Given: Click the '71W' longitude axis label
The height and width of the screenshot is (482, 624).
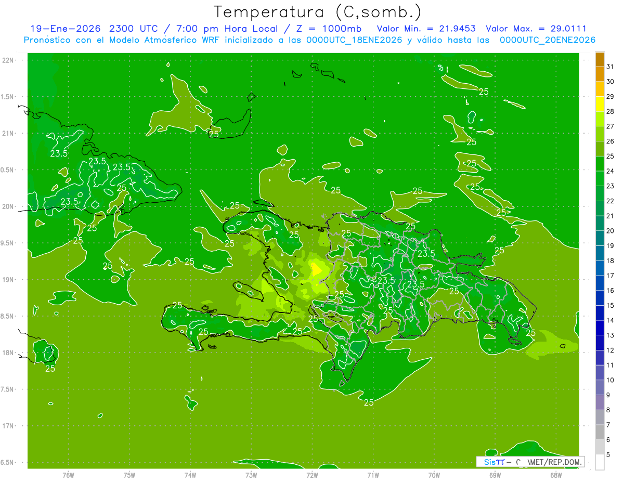Looking at the screenshot, I should click(373, 475).
